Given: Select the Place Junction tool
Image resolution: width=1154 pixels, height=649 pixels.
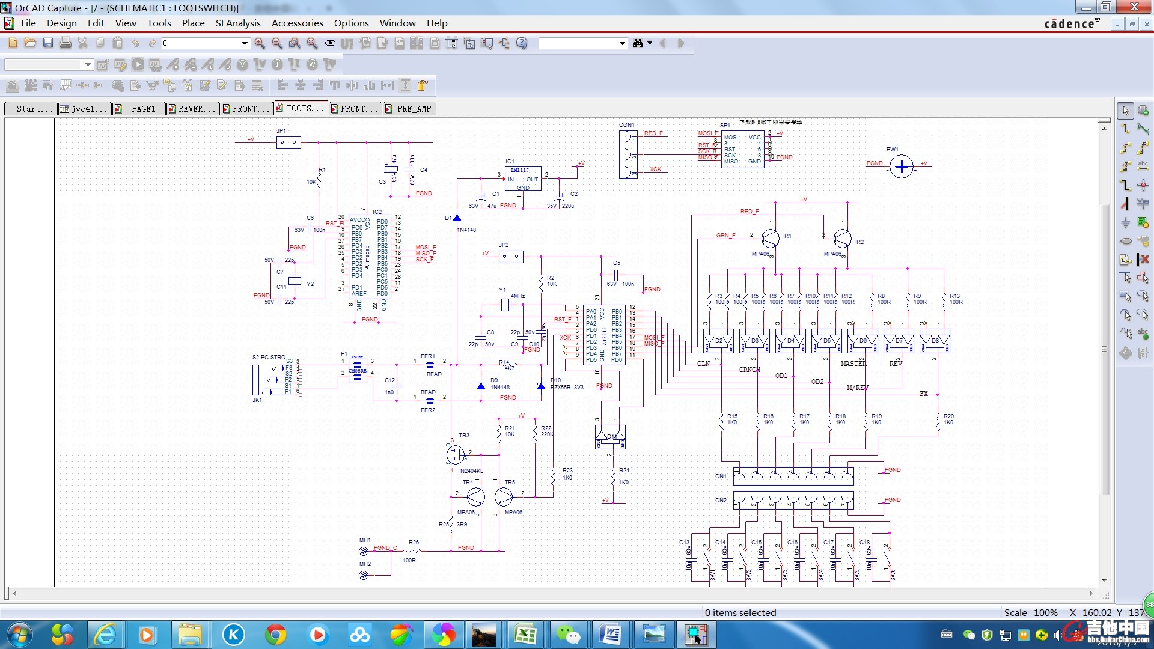Looking at the screenshot, I should (1143, 185).
